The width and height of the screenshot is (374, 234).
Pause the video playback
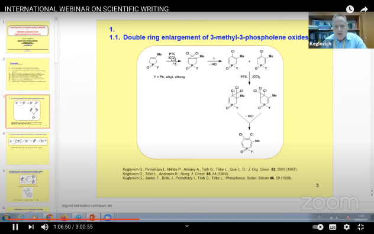pyautogui.click(x=15, y=227)
